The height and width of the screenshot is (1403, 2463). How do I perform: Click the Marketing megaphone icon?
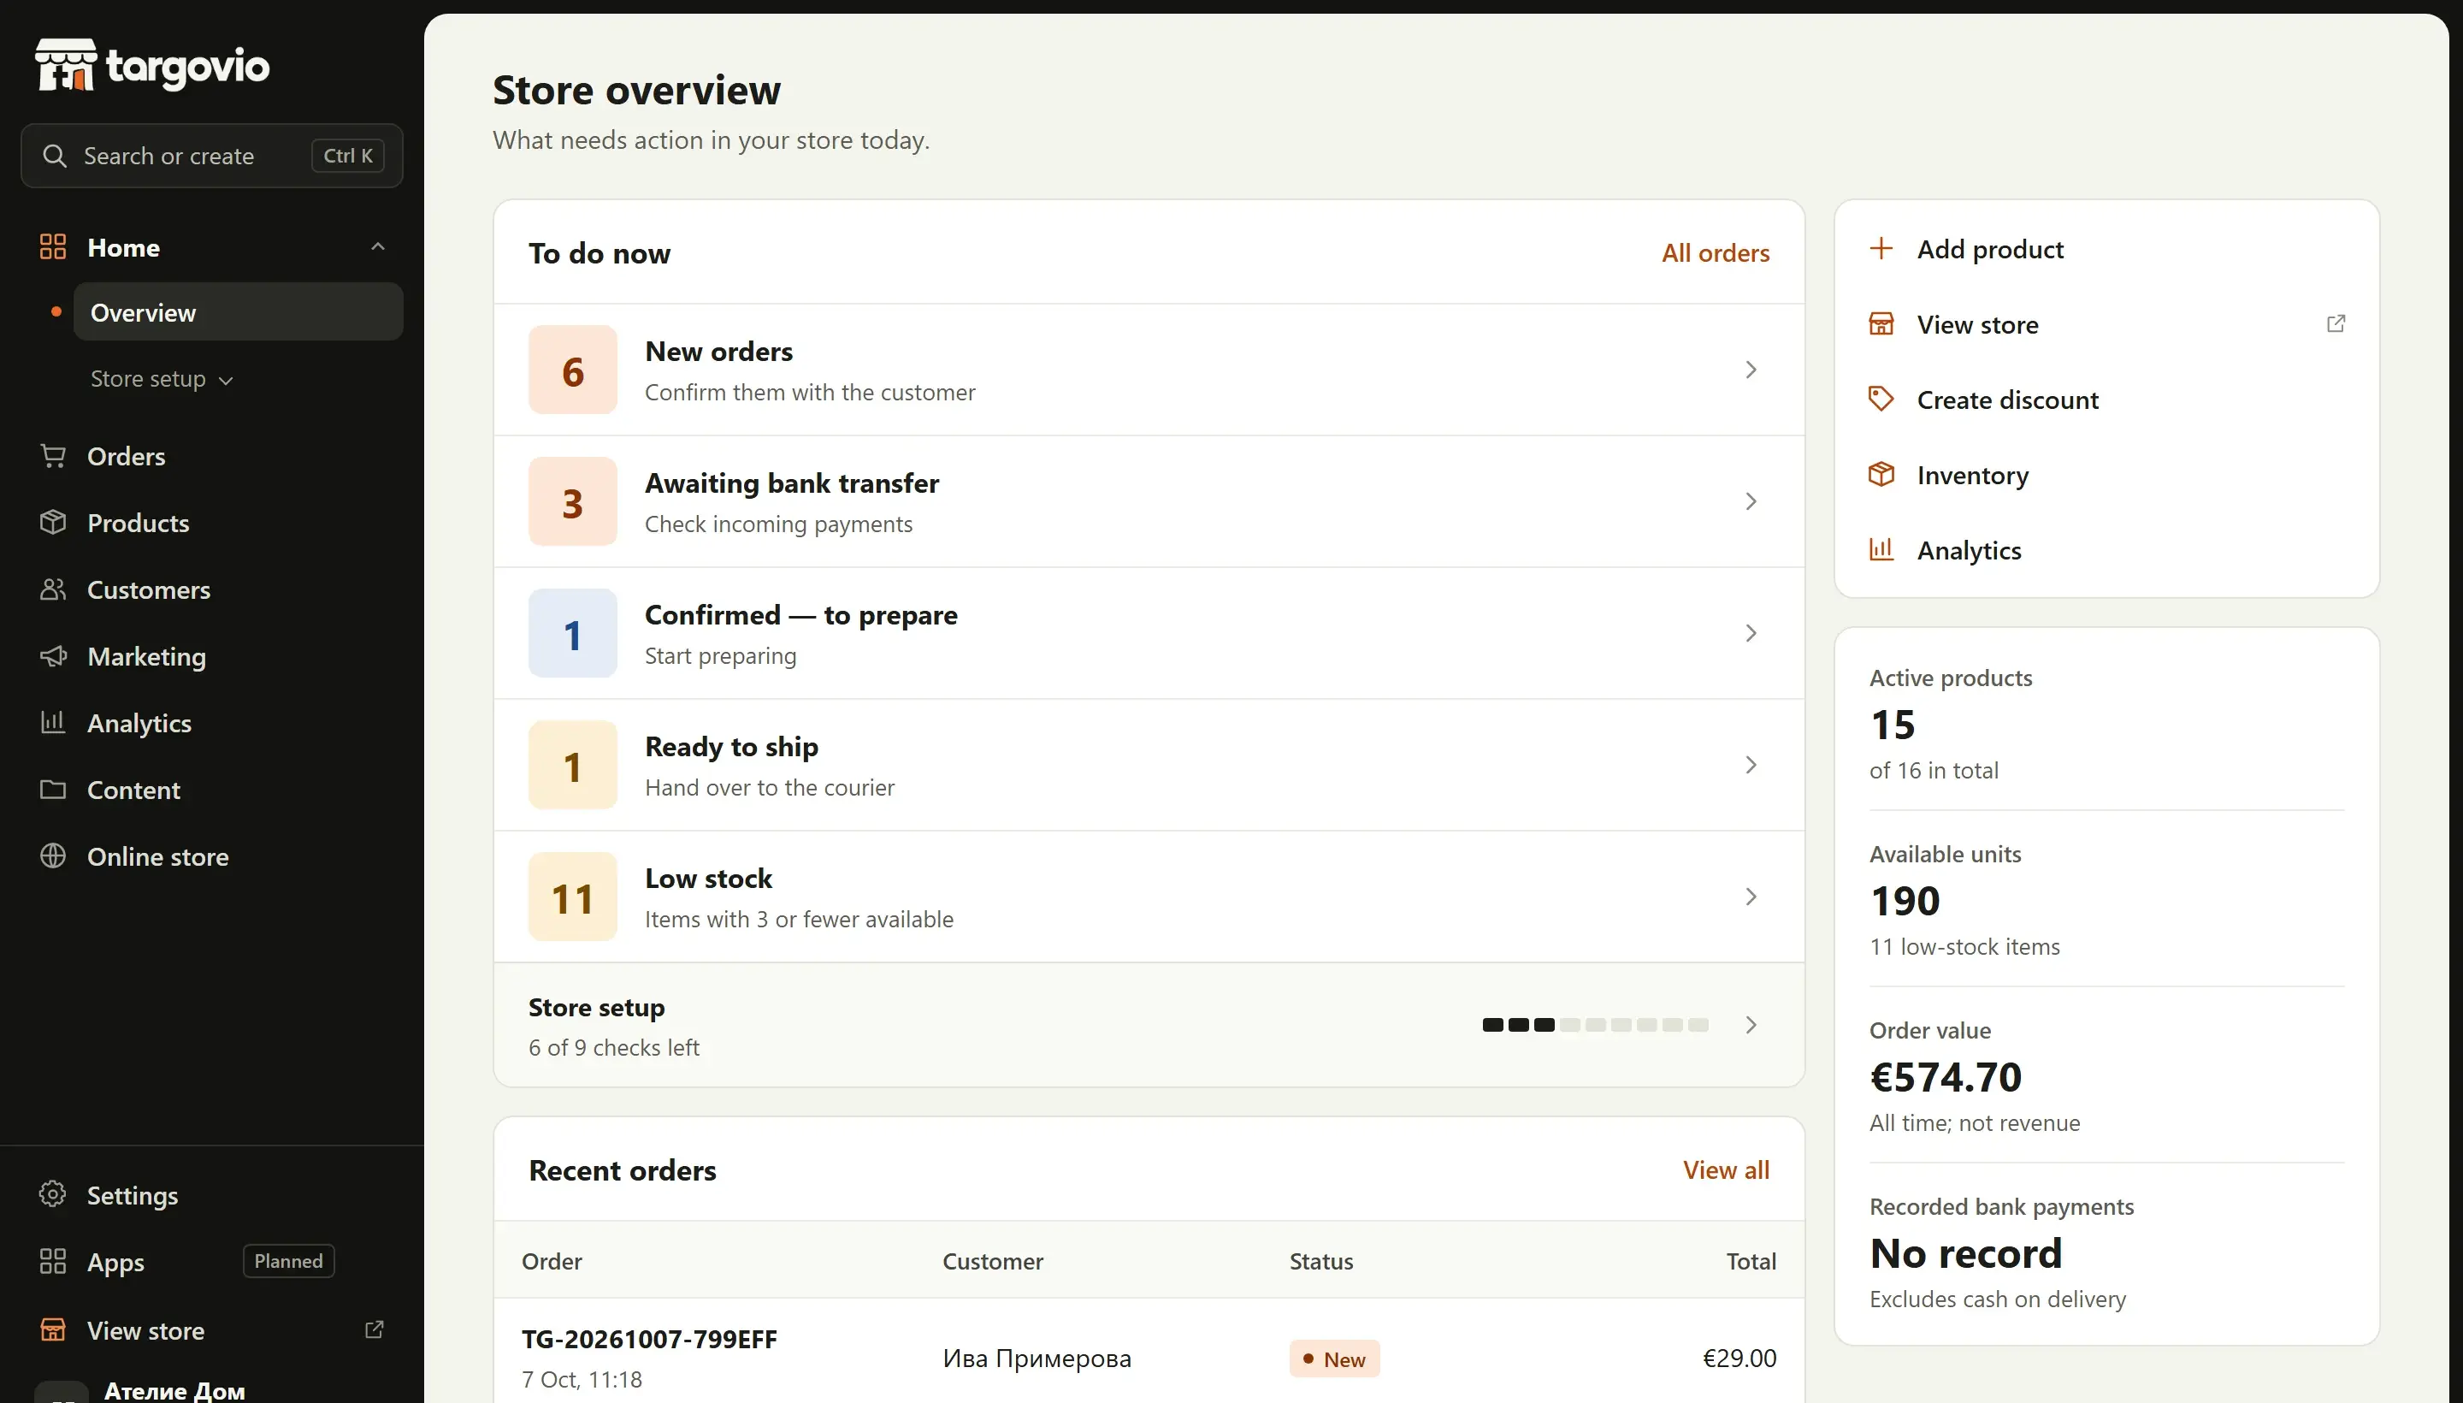[x=53, y=656]
